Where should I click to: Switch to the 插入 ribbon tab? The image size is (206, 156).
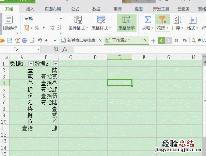(x=30, y=9)
